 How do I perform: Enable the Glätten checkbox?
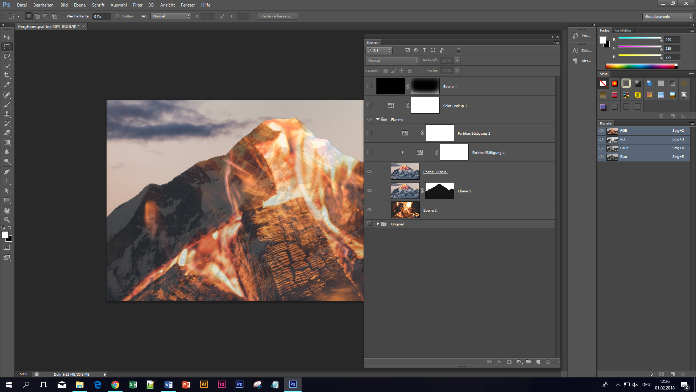point(117,16)
